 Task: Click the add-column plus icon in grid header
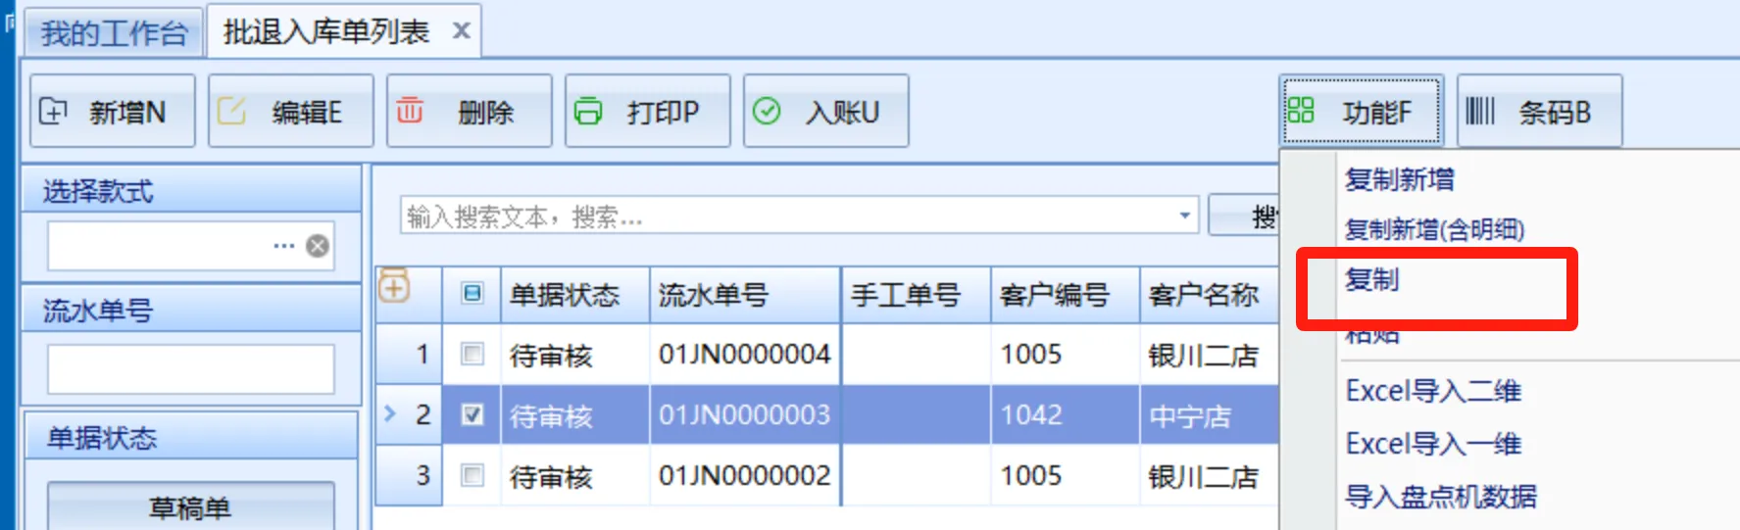394,286
